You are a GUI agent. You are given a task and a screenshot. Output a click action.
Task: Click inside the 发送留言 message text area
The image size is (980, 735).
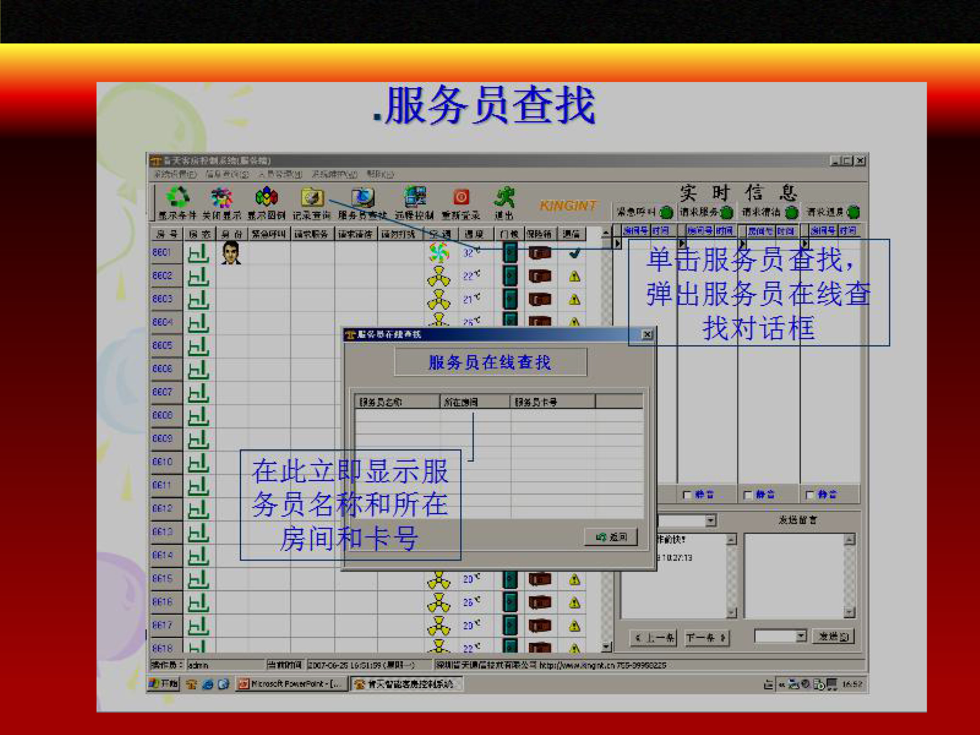click(x=794, y=576)
